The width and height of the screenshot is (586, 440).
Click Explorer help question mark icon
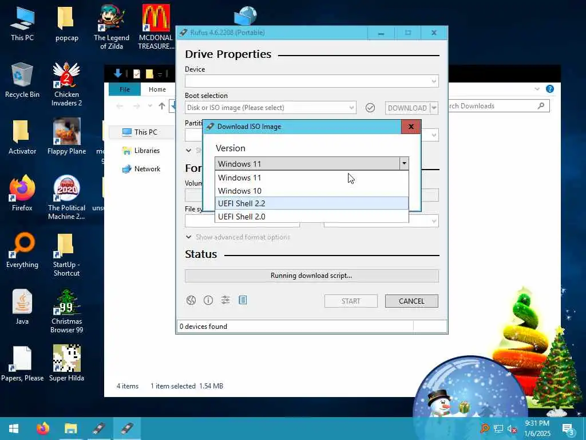(550, 89)
